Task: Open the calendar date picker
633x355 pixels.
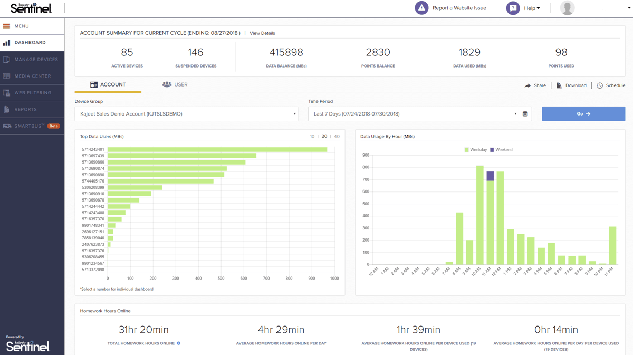Action: pos(525,113)
